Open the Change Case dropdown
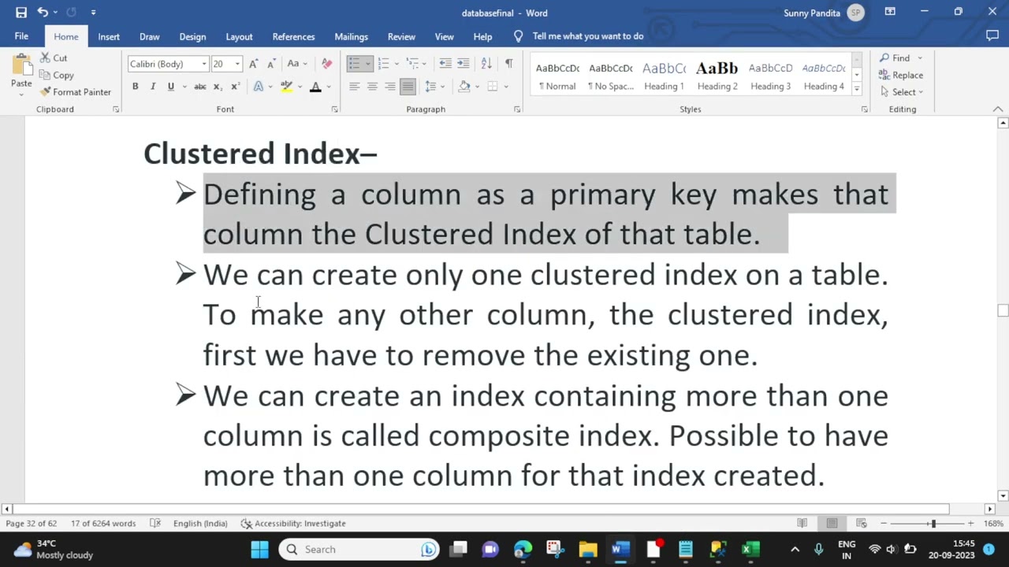Viewport: 1009px width, 567px height. (x=297, y=64)
